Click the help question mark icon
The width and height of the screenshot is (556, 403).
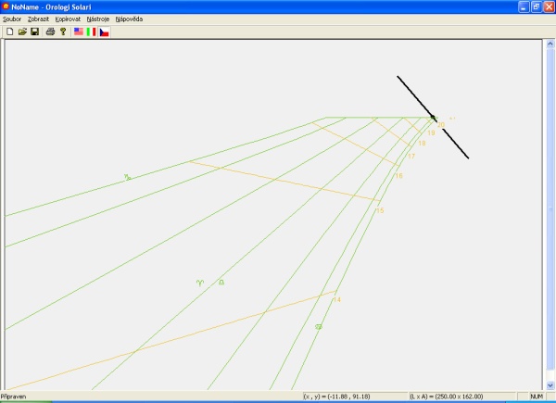(x=63, y=31)
